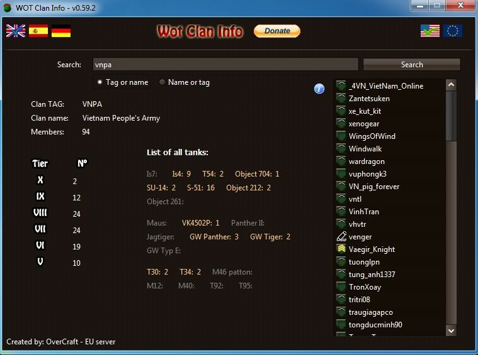Select member xenogear in list
The width and height of the screenshot is (478, 355).
(x=364, y=124)
